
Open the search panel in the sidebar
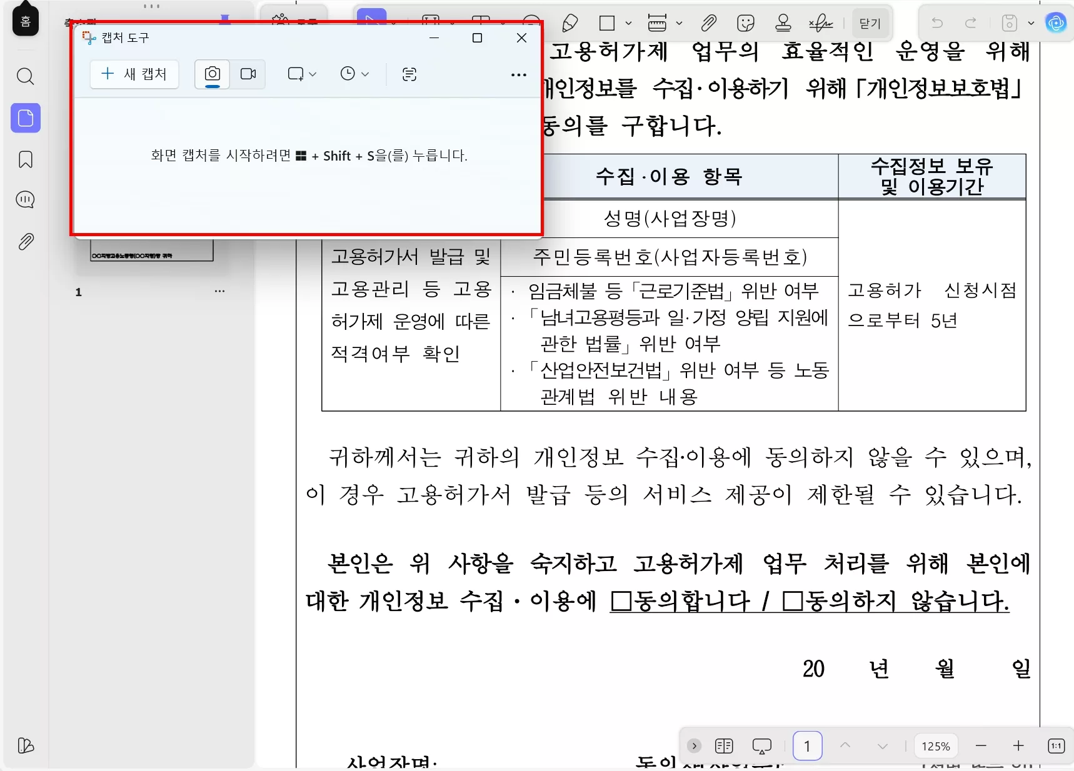25,76
